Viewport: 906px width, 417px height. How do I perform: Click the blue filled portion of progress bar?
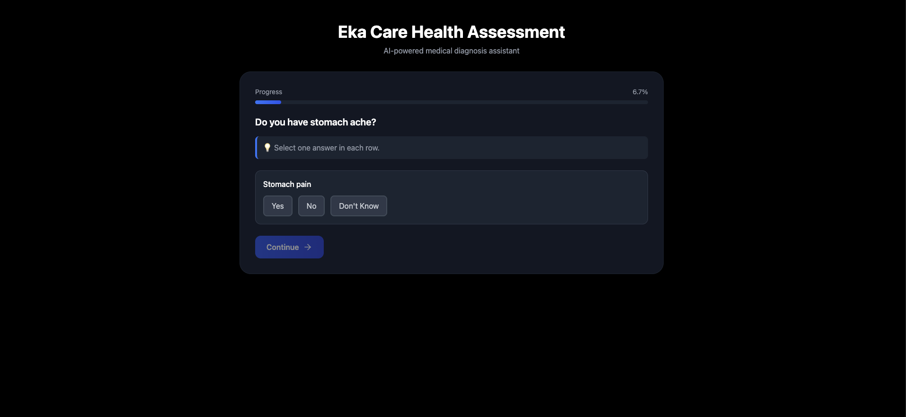point(268,102)
